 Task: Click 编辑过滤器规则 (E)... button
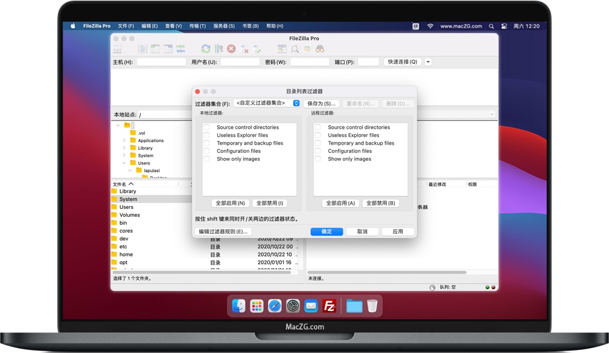coord(223,231)
